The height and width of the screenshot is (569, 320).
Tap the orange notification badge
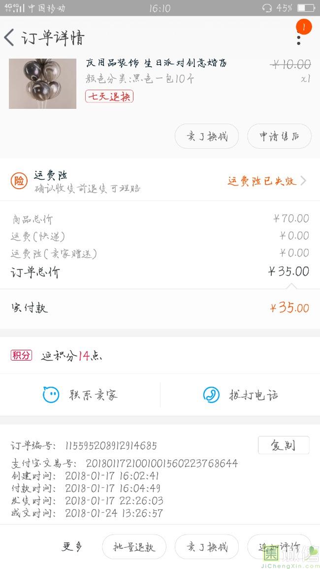pyautogui.click(x=304, y=28)
